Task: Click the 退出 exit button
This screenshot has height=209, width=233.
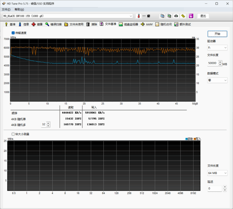Action: click(x=203, y=16)
